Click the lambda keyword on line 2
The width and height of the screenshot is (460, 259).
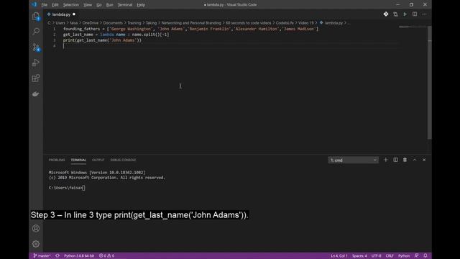click(x=107, y=35)
